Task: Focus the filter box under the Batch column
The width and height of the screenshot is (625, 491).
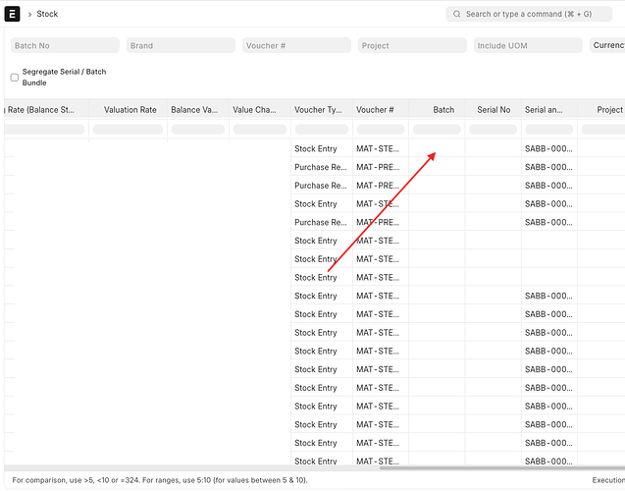Action: (x=437, y=130)
